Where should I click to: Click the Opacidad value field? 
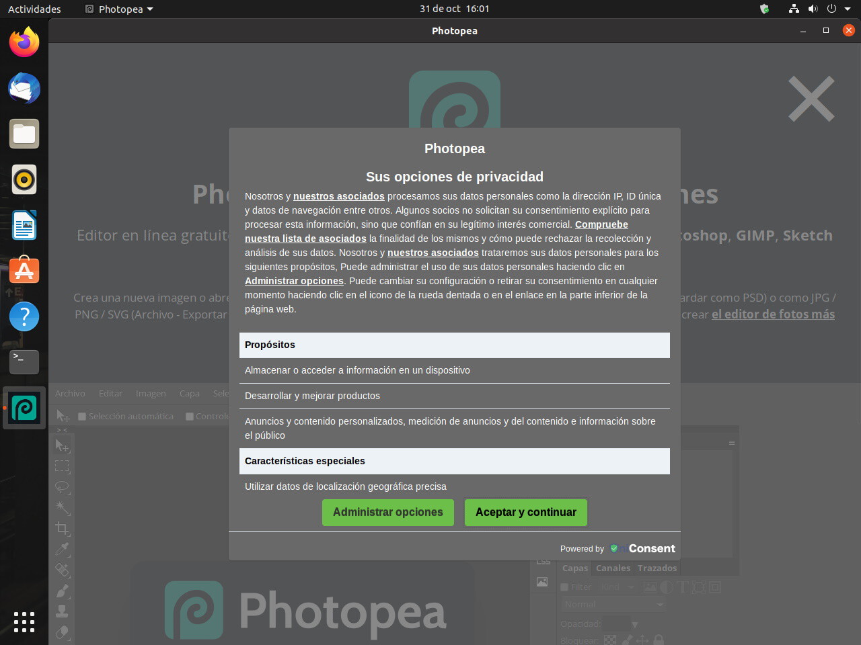pos(615,623)
